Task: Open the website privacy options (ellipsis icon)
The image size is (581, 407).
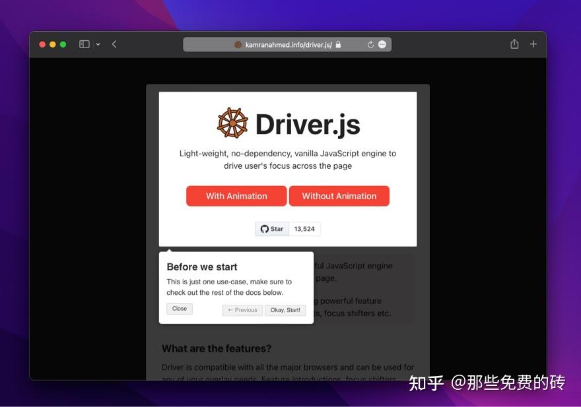Action: coord(382,44)
